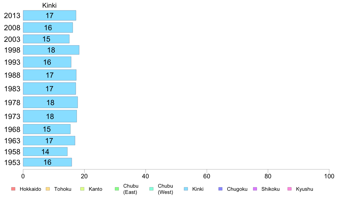Viewport: 337px width, 208px height.
Task: Select the 1953 bar showing 16
Action: pyautogui.click(x=47, y=162)
